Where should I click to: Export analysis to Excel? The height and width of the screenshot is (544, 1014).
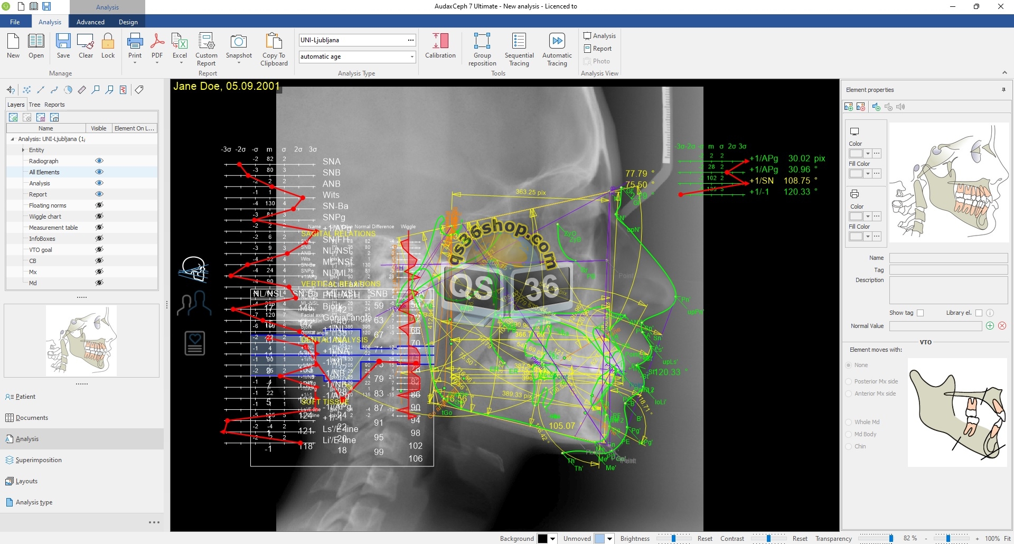tap(180, 42)
